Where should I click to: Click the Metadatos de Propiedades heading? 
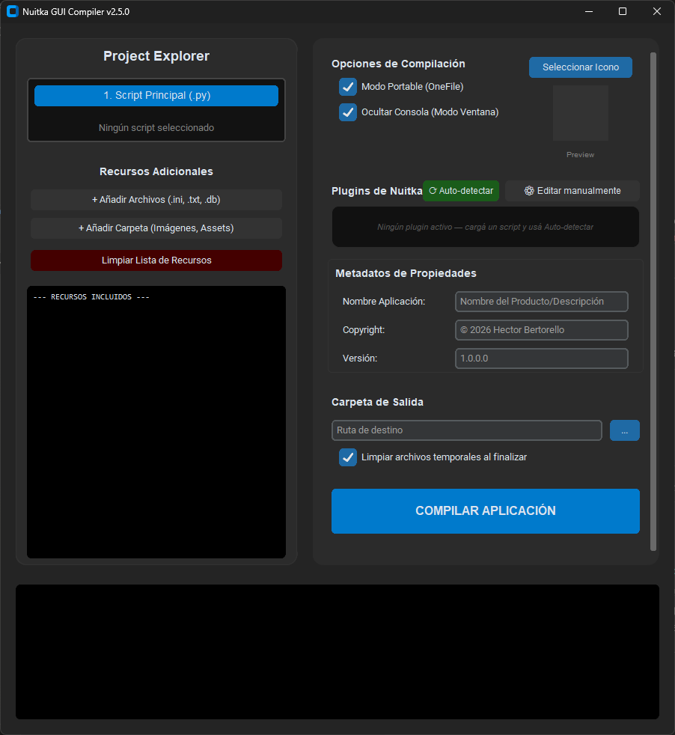point(406,273)
